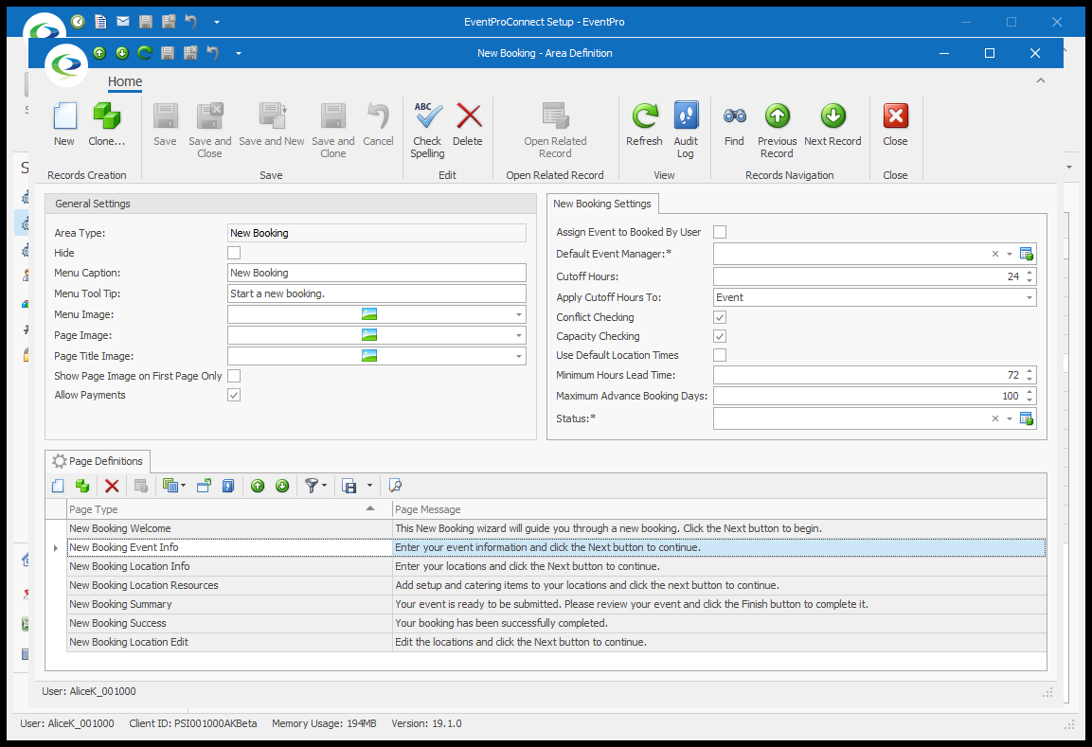
Task: Click the New record icon in the ribbon
Action: point(64,116)
